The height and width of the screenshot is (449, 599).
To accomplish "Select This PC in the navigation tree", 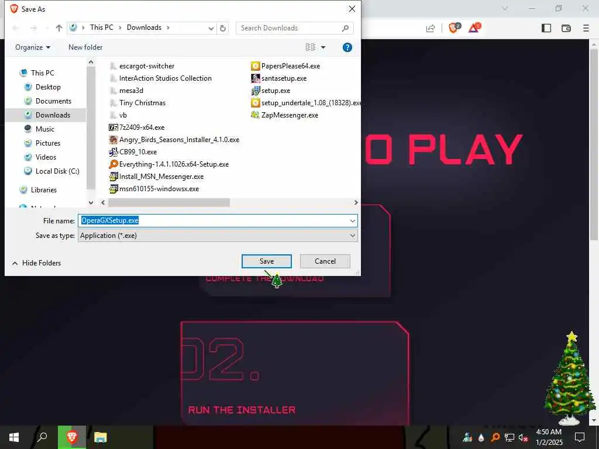I will [x=42, y=73].
